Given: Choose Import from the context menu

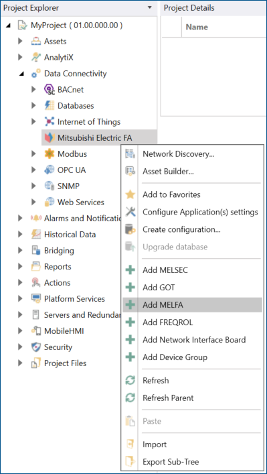Looking at the screenshot, I should 193,445.
